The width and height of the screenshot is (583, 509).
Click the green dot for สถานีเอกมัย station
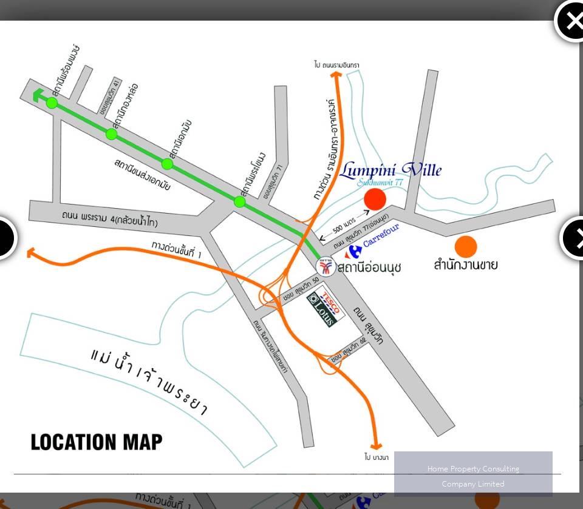pos(168,164)
